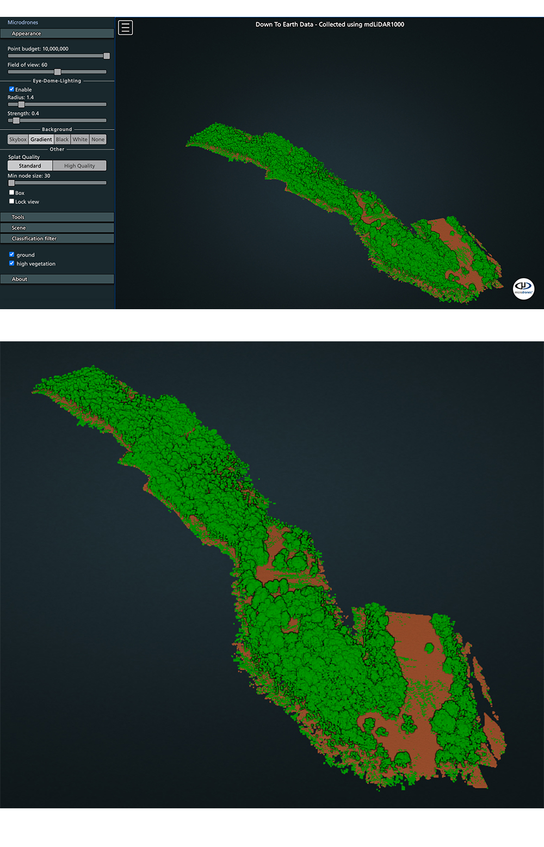Enable the Box checkbox
The width and height of the screenshot is (544, 847).
pos(11,193)
